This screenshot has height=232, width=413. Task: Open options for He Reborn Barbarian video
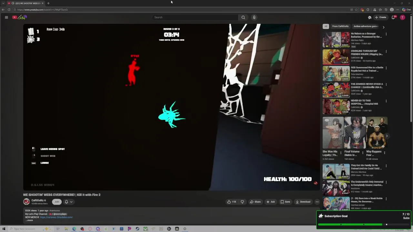click(x=386, y=34)
